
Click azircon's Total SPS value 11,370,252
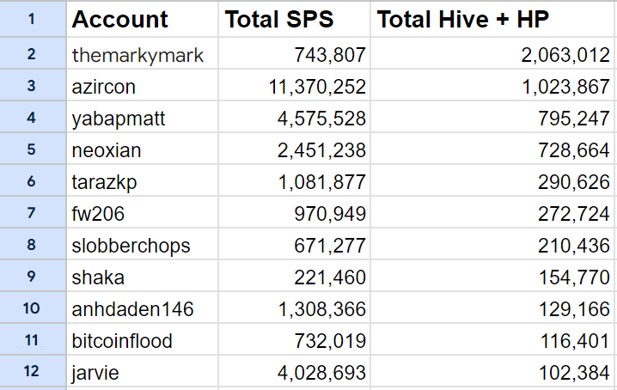pyautogui.click(x=318, y=87)
